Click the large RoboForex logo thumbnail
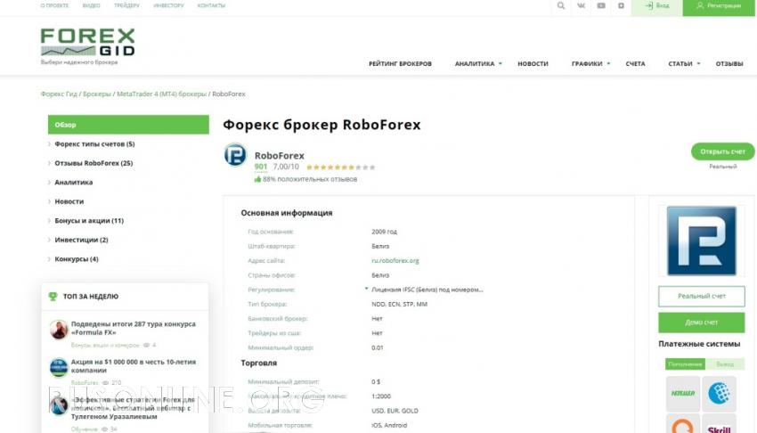 (x=702, y=241)
